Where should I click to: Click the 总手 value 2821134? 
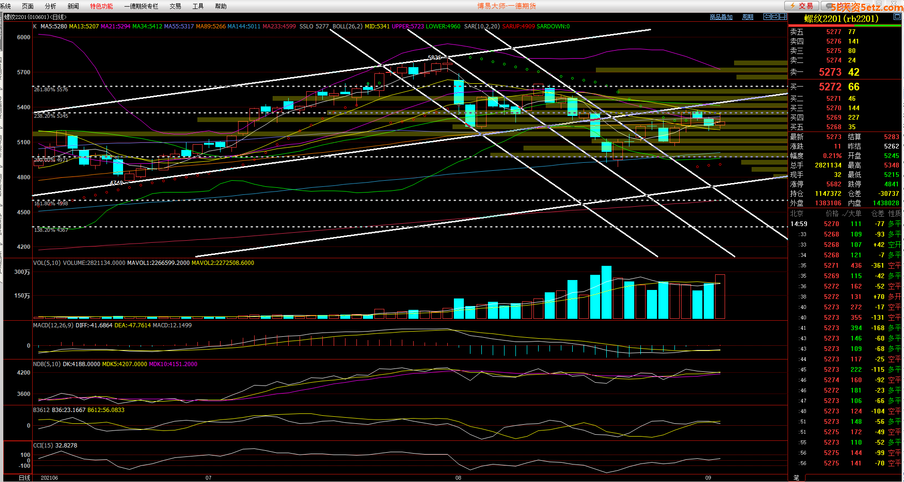[828, 166]
